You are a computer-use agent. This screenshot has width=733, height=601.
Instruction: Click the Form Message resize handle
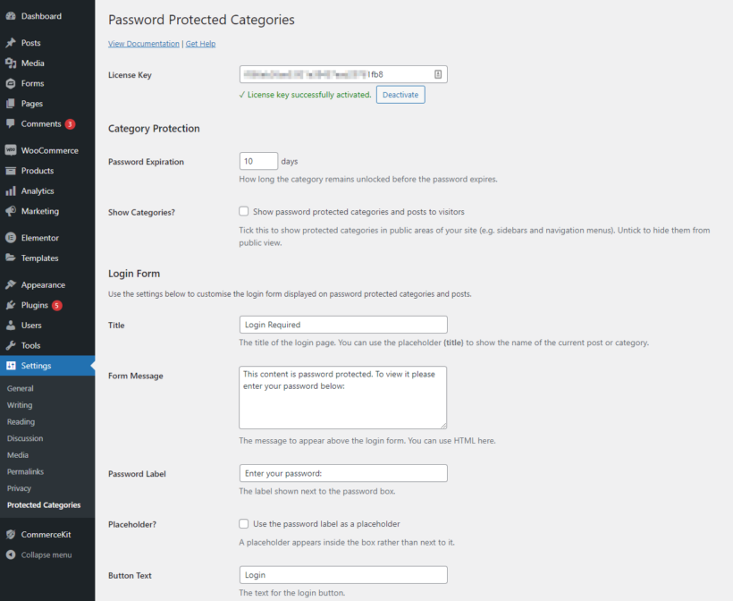443,425
